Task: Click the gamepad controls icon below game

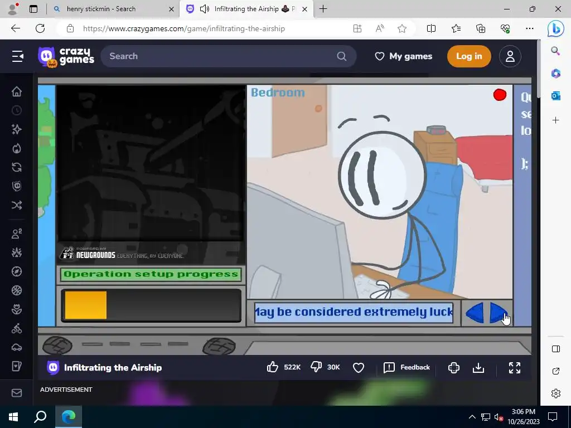Action: coord(454,368)
